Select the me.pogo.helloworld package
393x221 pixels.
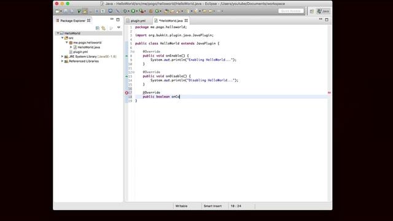point(87,42)
